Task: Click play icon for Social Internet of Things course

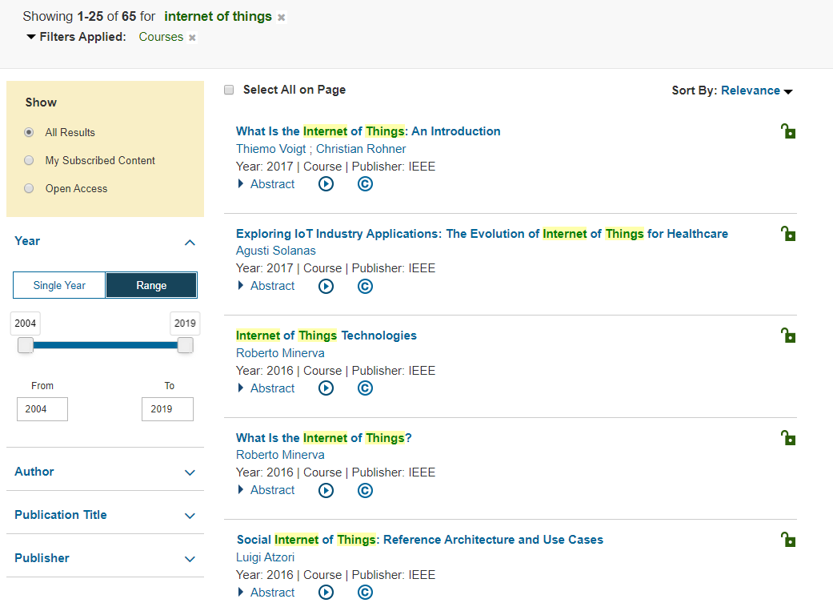Action: click(x=326, y=593)
